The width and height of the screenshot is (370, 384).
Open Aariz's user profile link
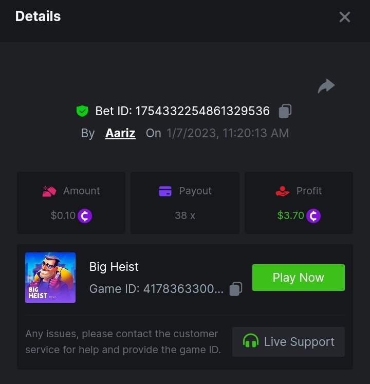click(120, 133)
